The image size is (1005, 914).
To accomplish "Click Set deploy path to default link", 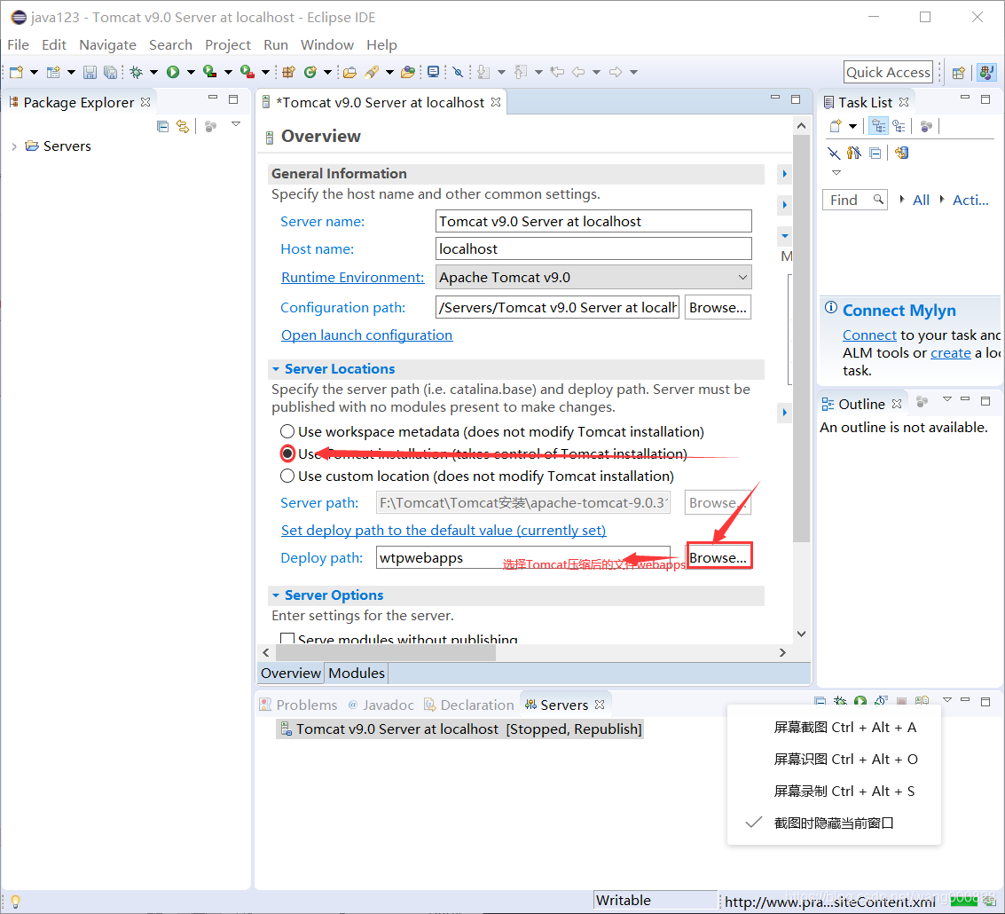I will pos(444,530).
